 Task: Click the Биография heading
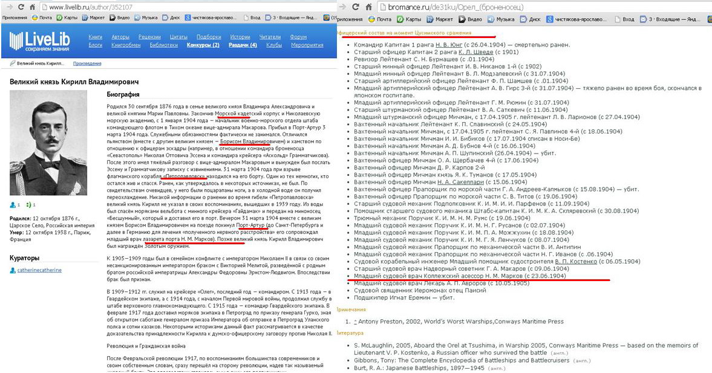123,94
